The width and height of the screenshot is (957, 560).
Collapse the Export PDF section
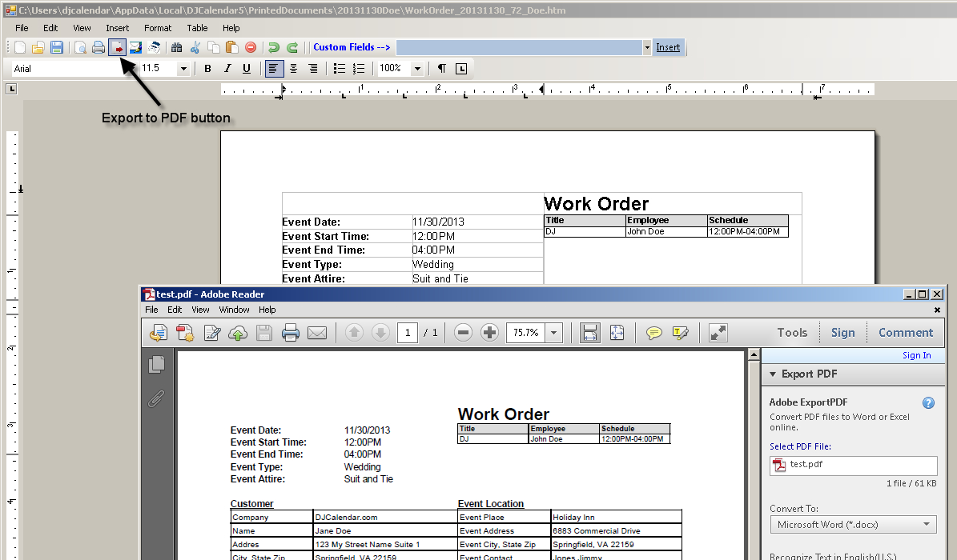click(x=773, y=374)
